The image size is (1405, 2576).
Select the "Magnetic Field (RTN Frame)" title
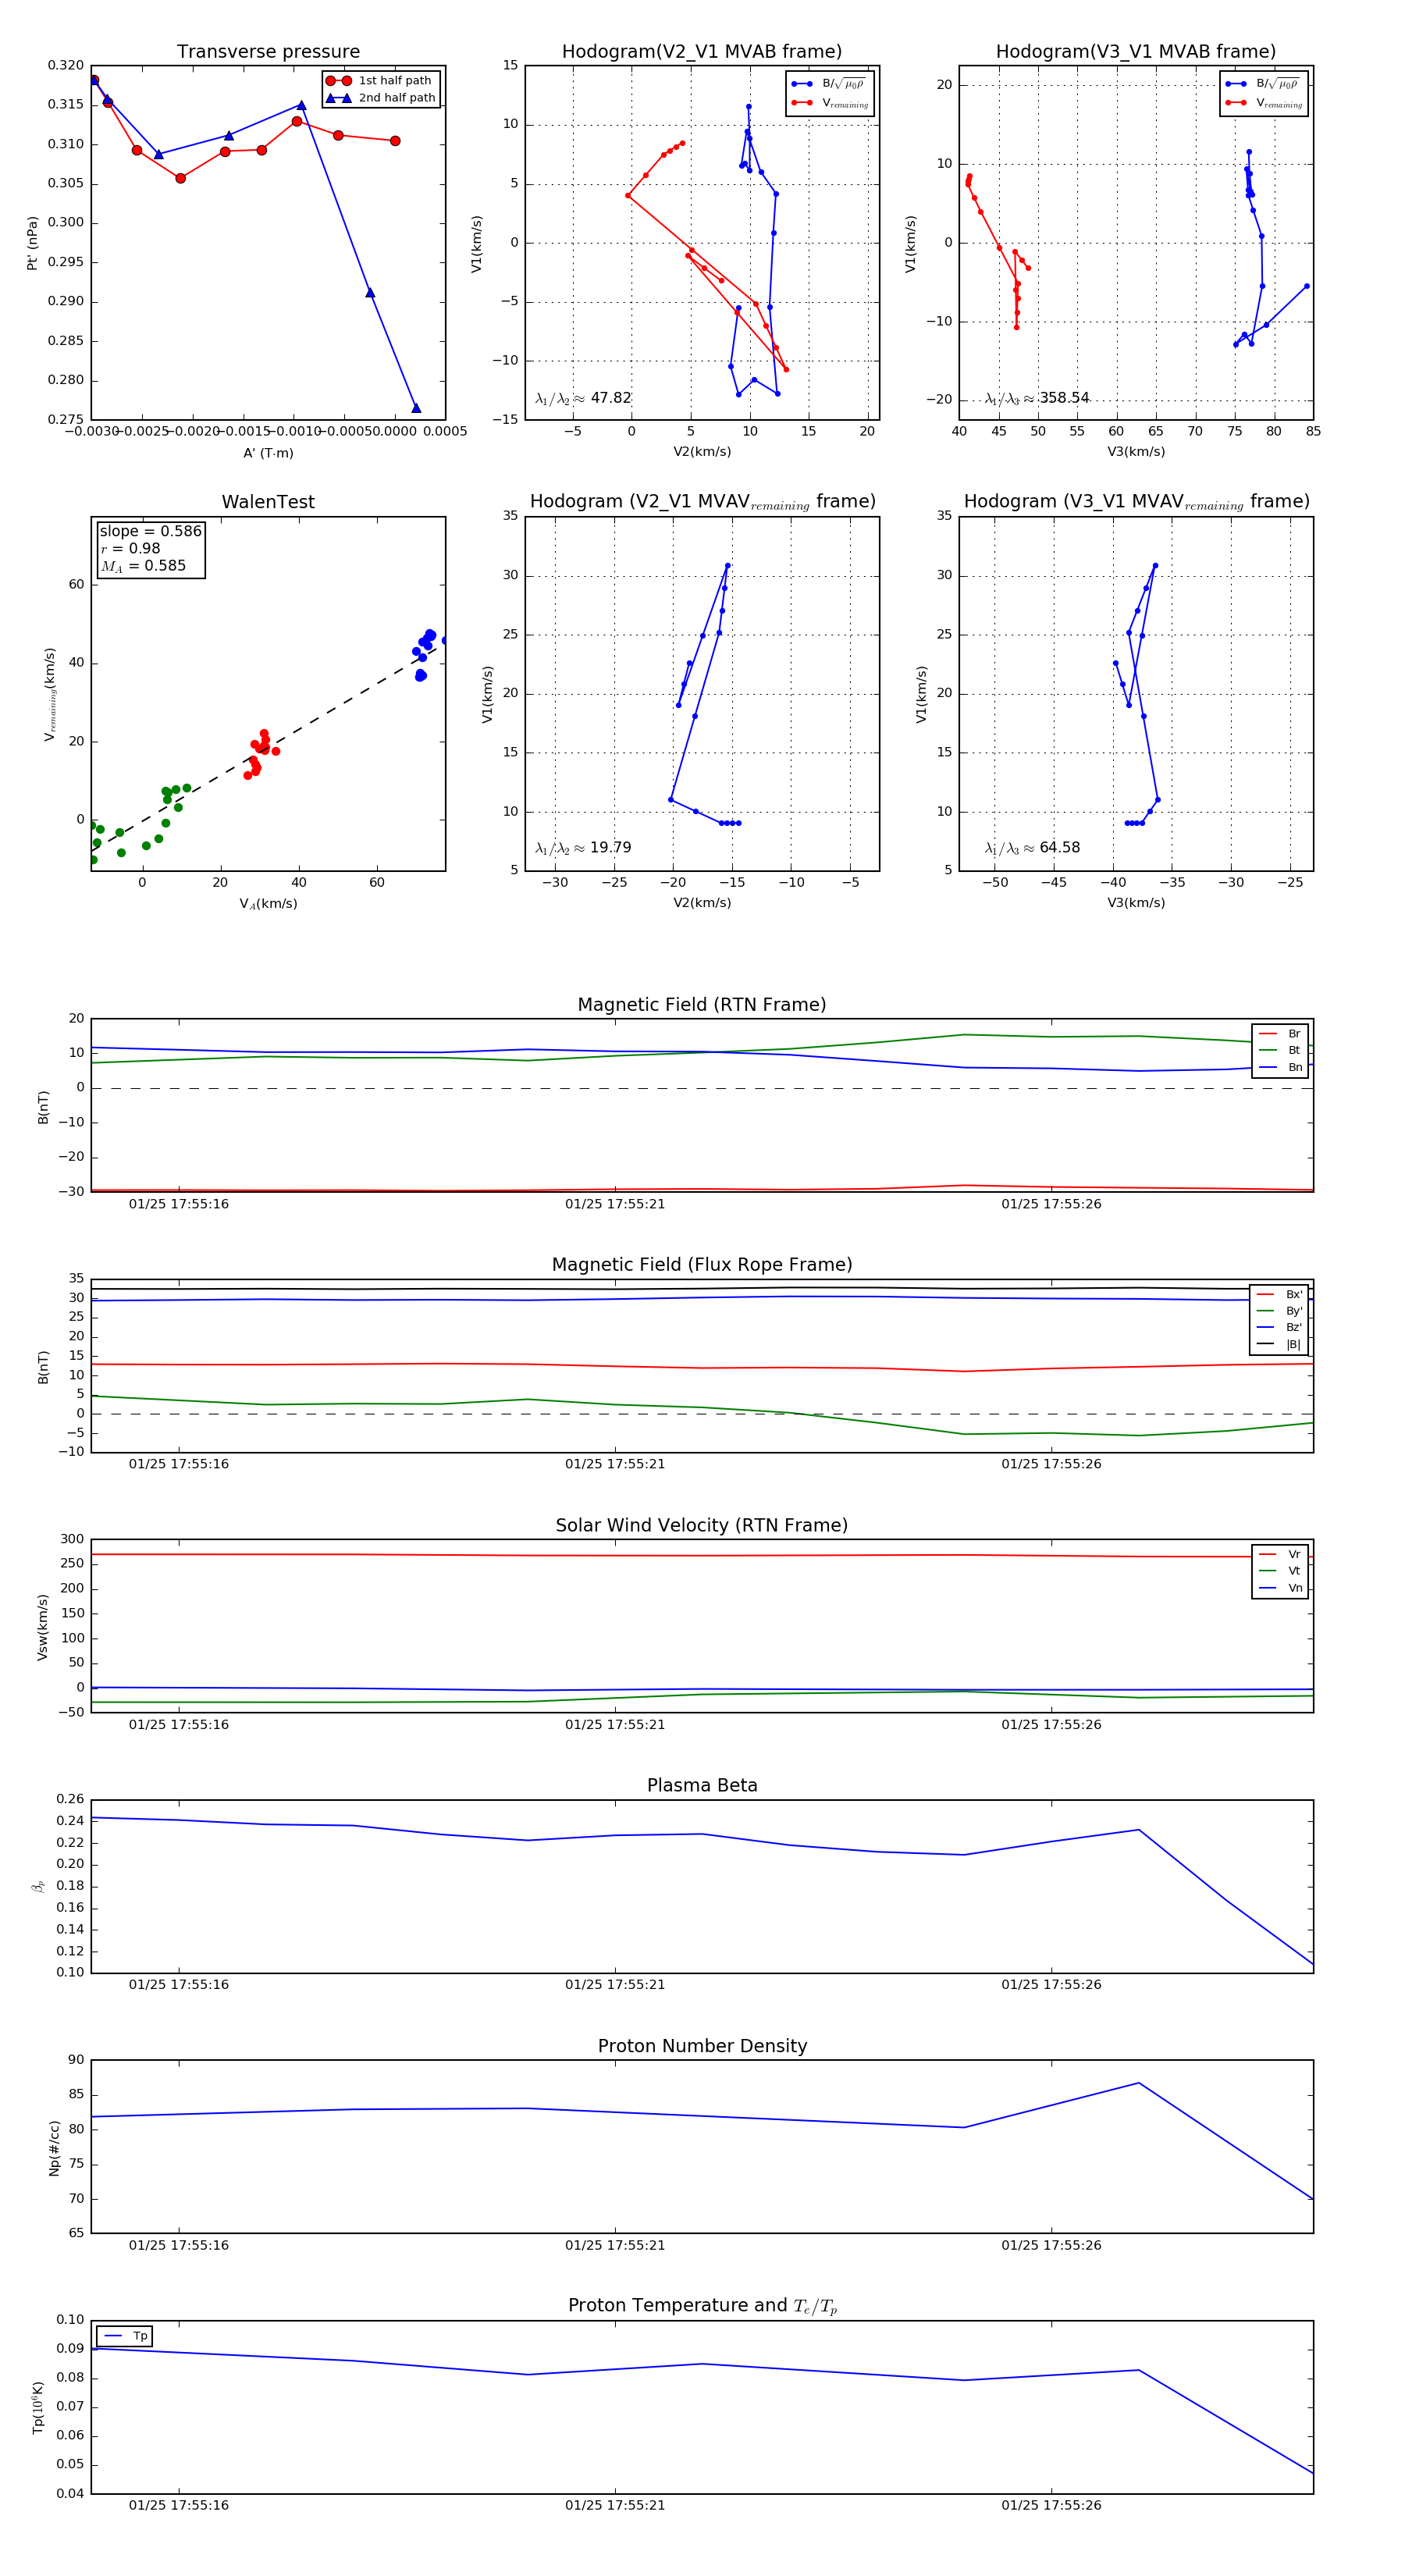pyautogui.click(x=702, y=1004)
